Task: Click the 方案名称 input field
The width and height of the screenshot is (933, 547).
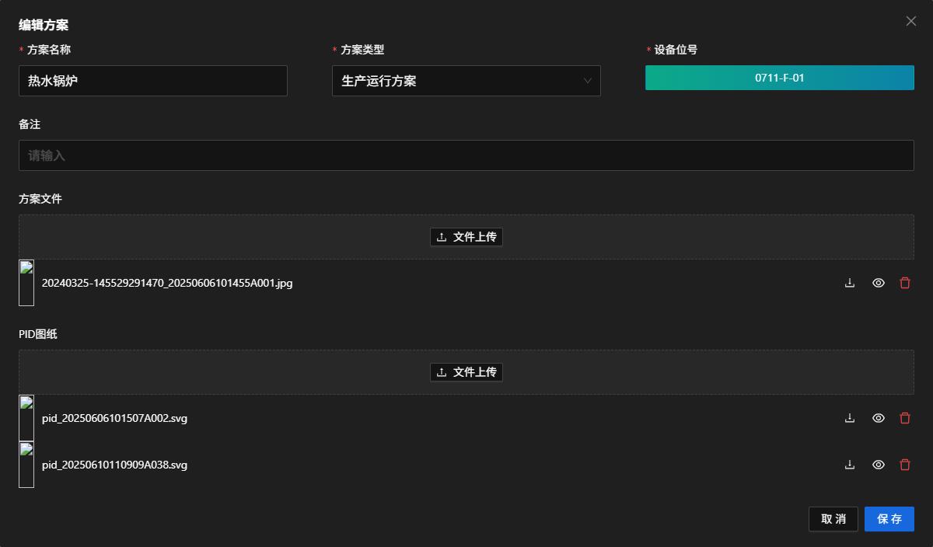Action: click(153, 81)
